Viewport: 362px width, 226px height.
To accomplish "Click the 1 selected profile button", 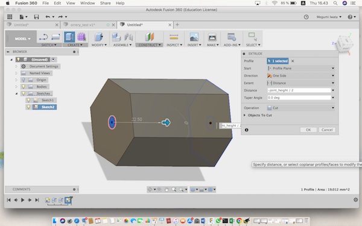I will click(x=278, y=61).
